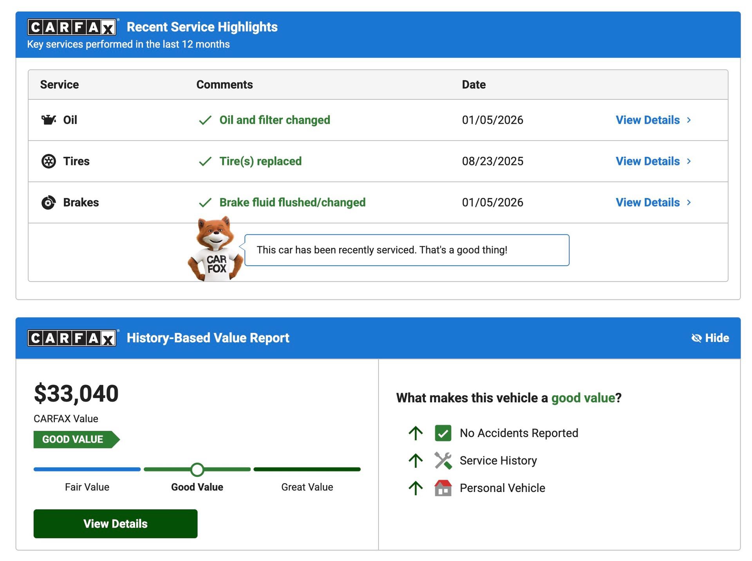Click the up arrow beside Personal Vehicle

pos(416,488)
